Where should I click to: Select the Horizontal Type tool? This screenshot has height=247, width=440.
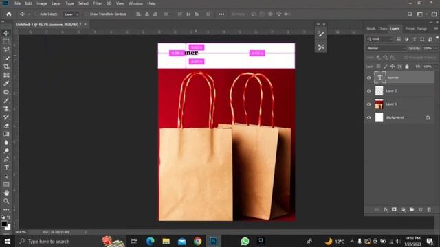click(x=6, y=167)
